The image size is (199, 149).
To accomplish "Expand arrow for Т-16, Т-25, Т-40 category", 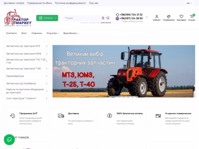I will click(47, 61).
